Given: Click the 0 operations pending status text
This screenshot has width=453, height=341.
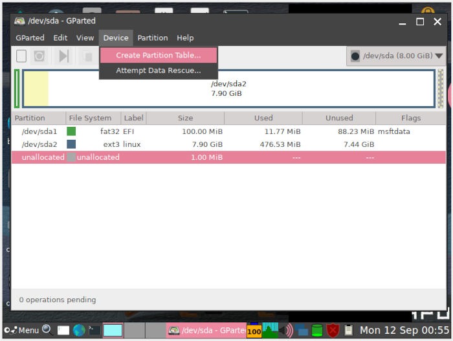Looking at the screenshot, I should pyautogui.click(x=58, y=300).
